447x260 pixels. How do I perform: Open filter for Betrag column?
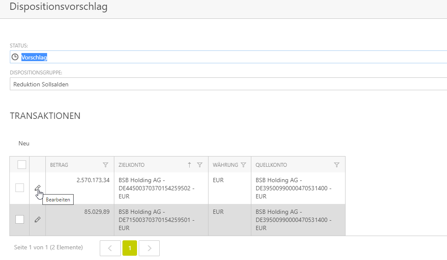[x=105, y=165]
